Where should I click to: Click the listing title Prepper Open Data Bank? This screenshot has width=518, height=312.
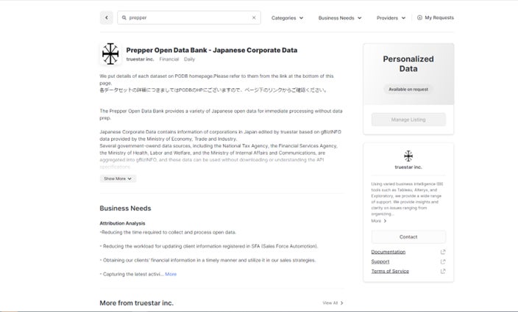(211, 50)
